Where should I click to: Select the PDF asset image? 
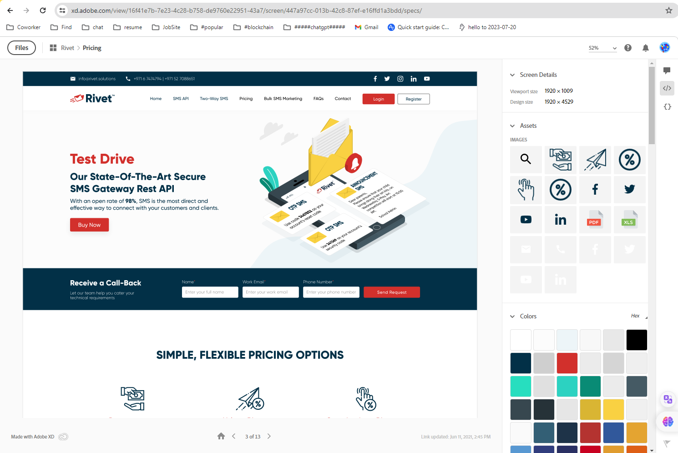(595, 220)
